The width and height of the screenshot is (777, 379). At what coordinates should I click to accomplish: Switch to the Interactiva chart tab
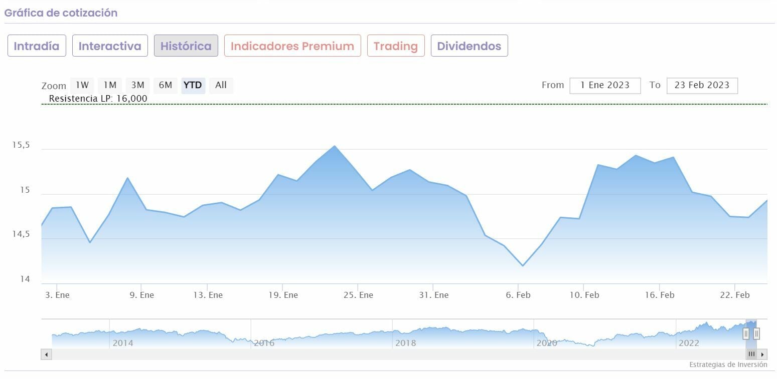pos(110,46)
